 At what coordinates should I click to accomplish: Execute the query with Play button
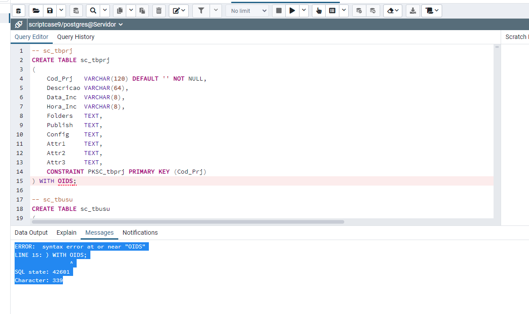pyautogui.click(x=292, y=11)
